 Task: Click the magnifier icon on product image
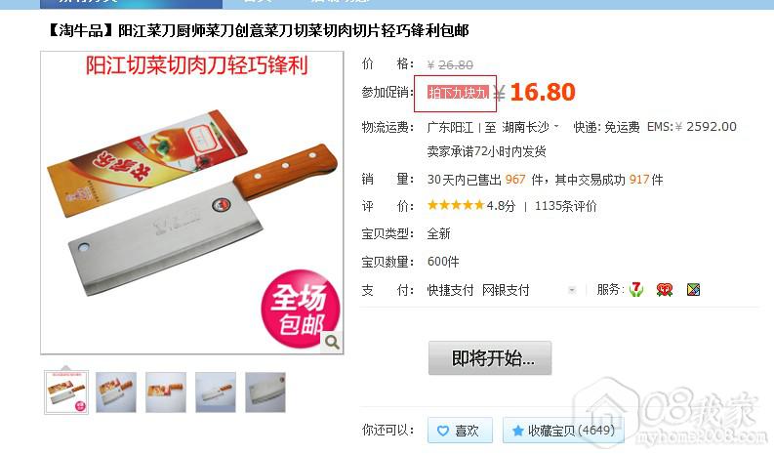point(332,342)
